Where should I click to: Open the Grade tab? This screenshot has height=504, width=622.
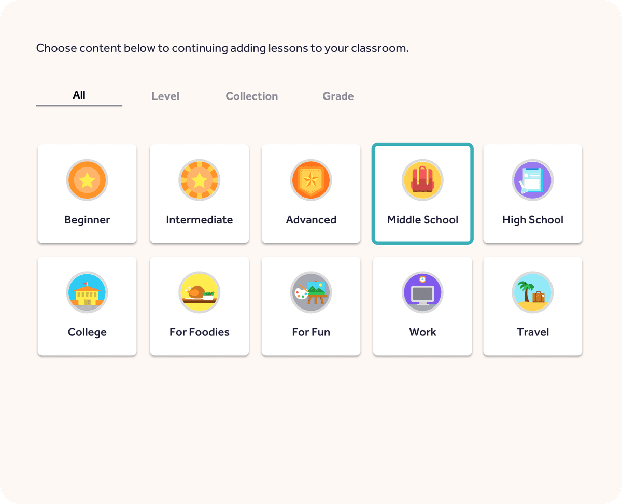(338, 96)
